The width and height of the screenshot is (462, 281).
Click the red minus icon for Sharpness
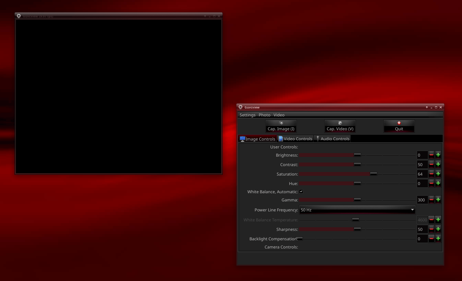[431, 229]
